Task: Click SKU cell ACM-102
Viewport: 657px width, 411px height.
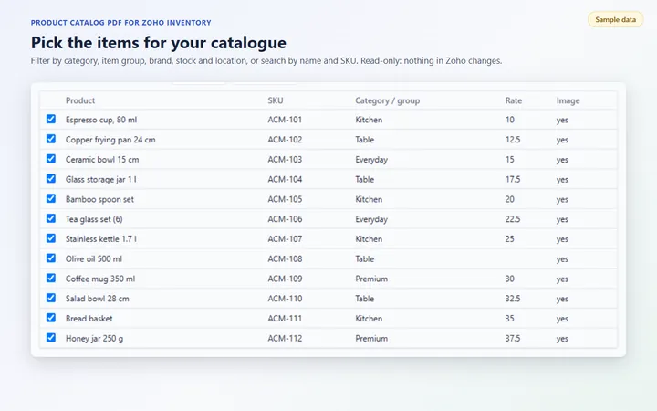Action: pos(285,140)
